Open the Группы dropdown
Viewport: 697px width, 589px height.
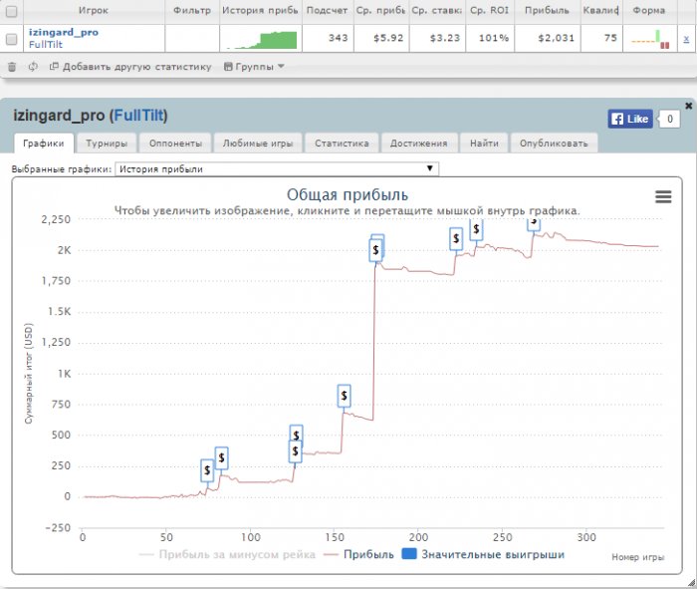click(254, 67)
